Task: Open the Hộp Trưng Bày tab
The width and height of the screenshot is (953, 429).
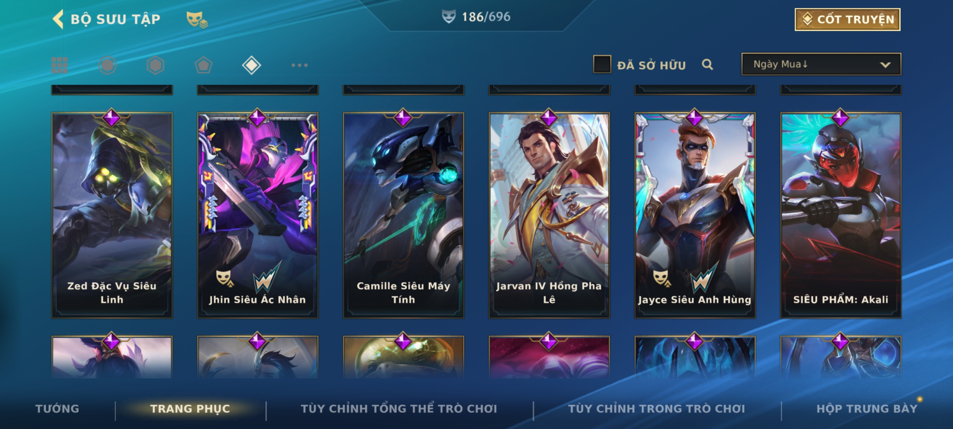Action: click(x=867, y=409)
